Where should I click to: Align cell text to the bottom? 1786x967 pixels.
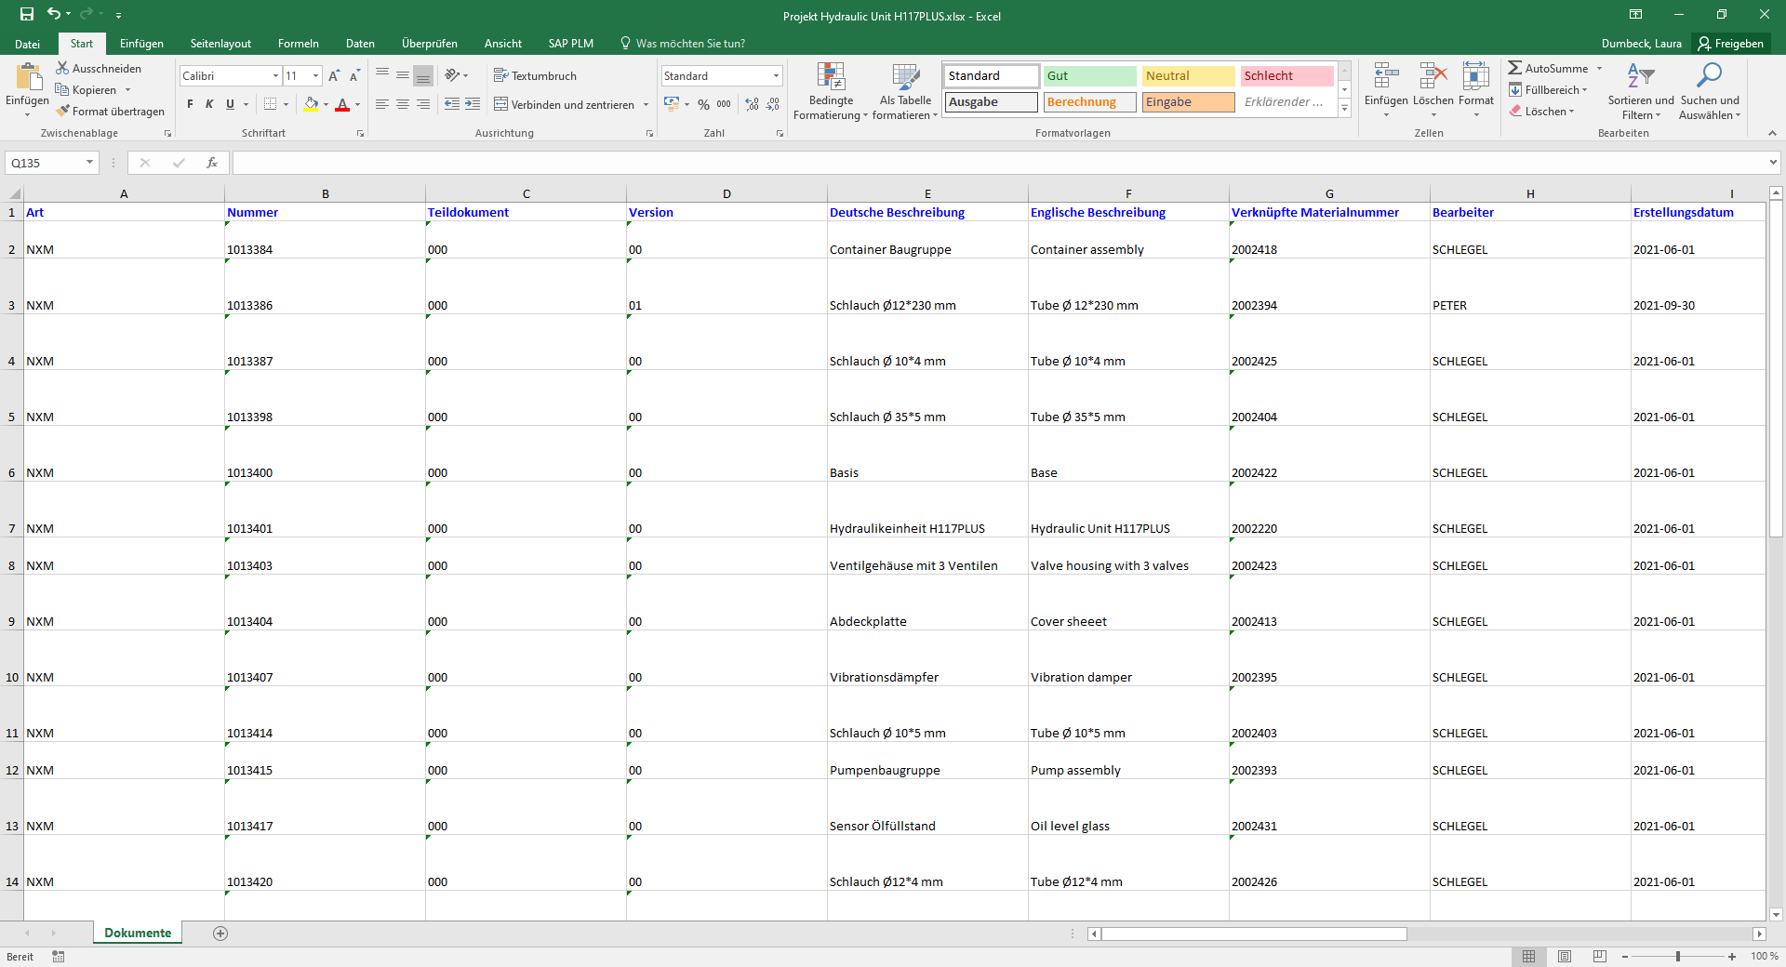coord(423,75)
